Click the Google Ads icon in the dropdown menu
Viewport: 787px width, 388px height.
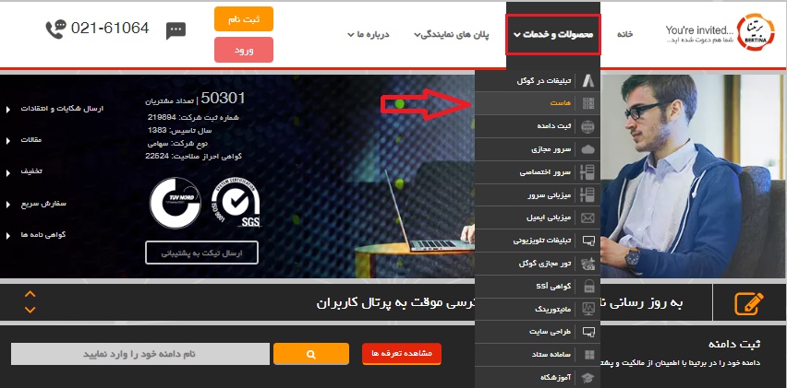(x=587, y=80)
